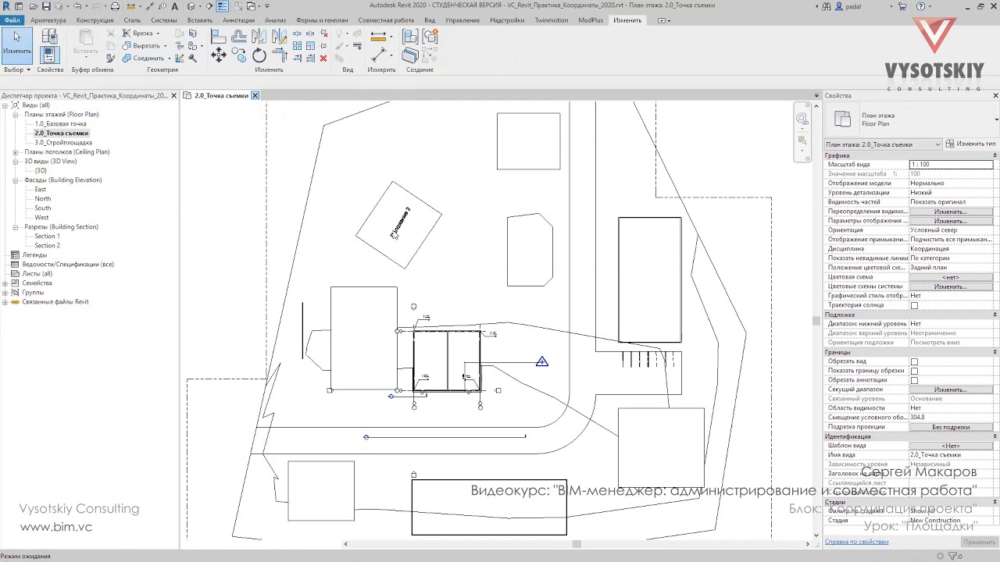This screenshot has height=562, width=1000.
Task: Select Section 1 in project browser
Action: [47, 237]
